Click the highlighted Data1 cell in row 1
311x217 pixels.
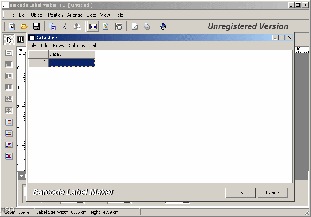pos(72,63)
